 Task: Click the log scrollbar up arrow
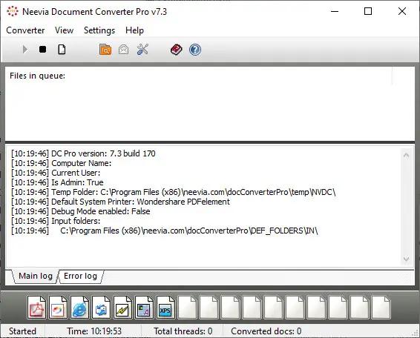pos(406,156)
